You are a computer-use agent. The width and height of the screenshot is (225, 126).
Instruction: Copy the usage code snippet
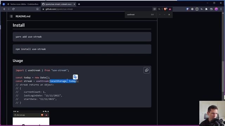point(147,70)
